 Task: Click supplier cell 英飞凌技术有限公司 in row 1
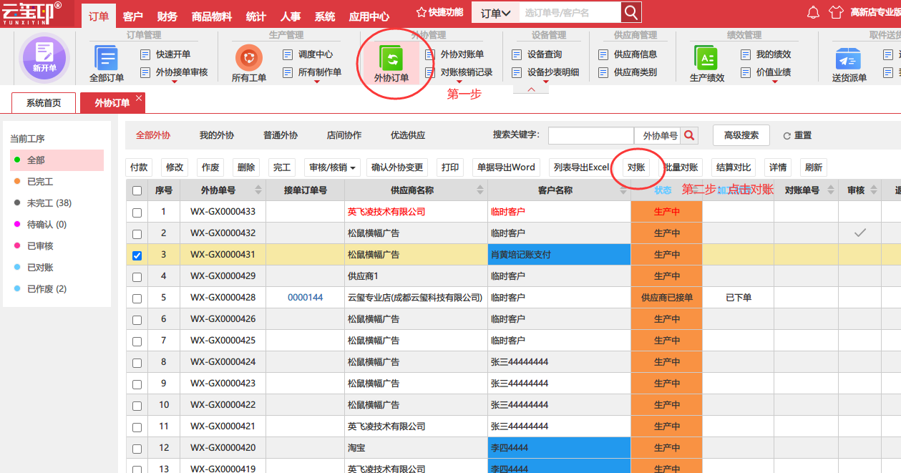[x=416, y=212]
